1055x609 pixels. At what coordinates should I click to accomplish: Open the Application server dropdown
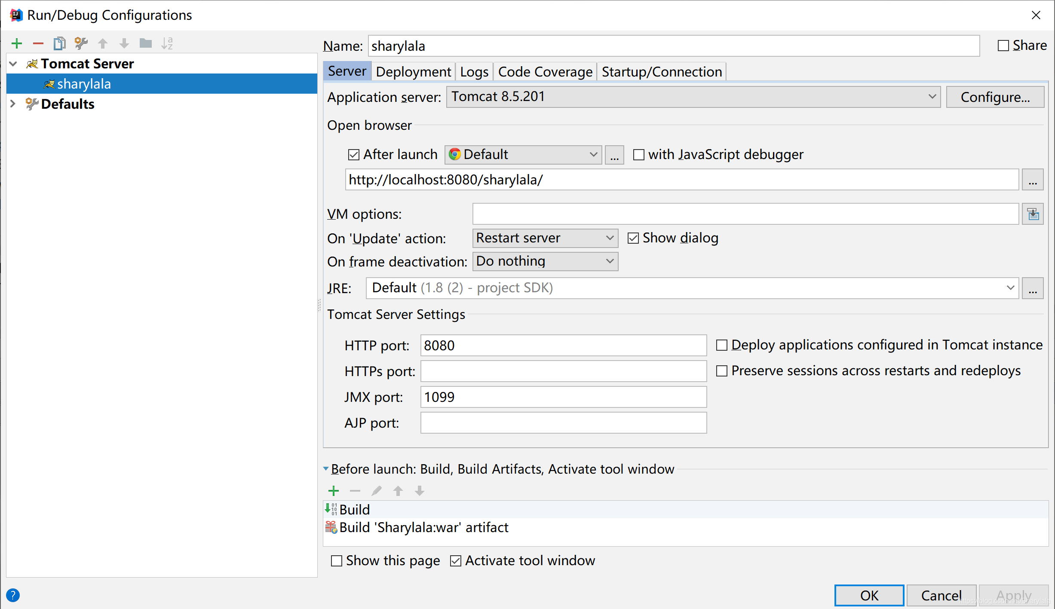tap(693, 97)
